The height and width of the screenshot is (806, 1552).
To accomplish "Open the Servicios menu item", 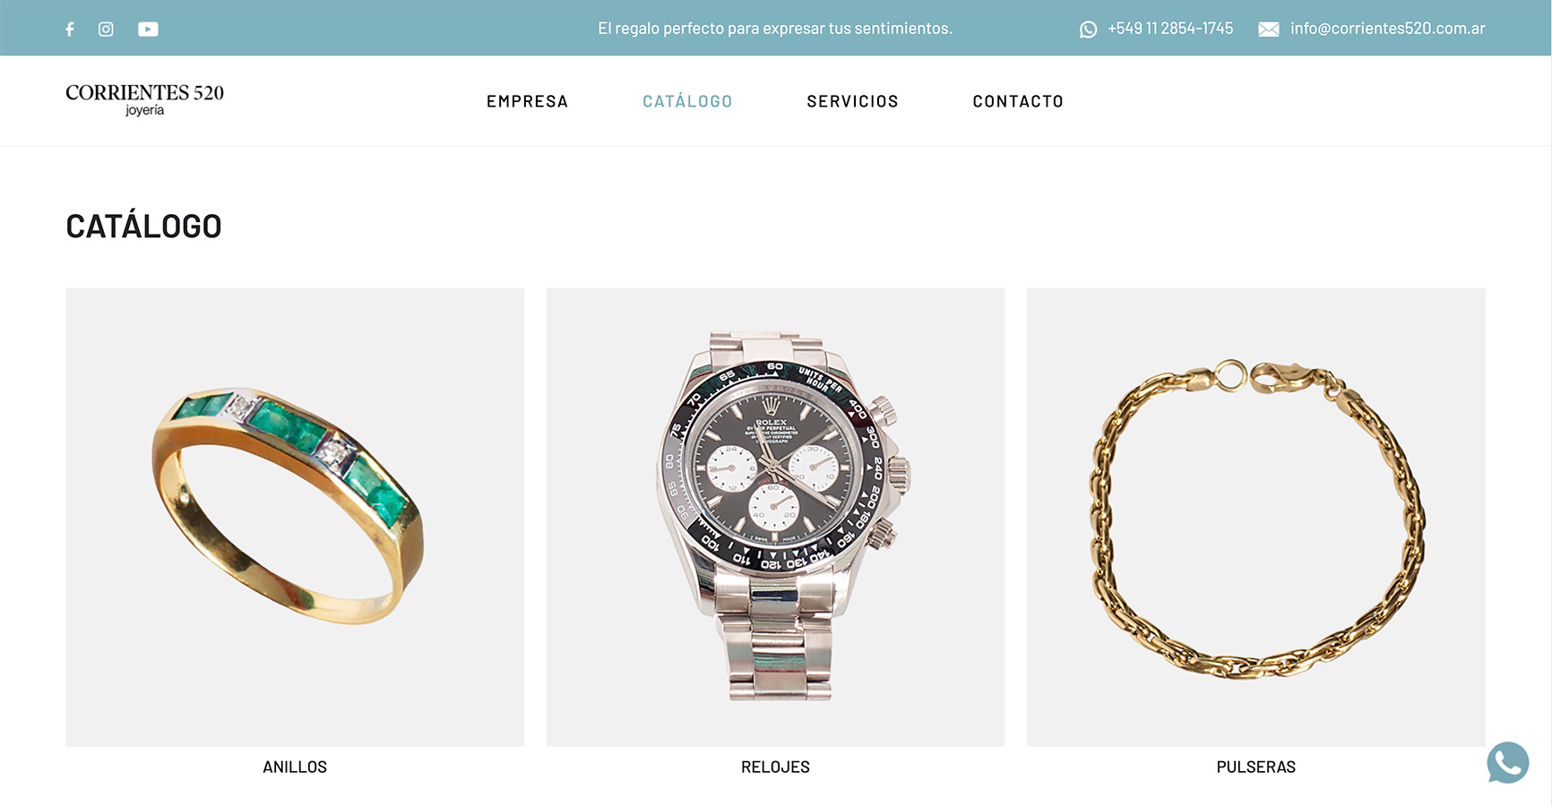I will tap(852, 101).
